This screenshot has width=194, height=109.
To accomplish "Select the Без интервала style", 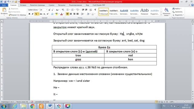I will tap(114, 12).
